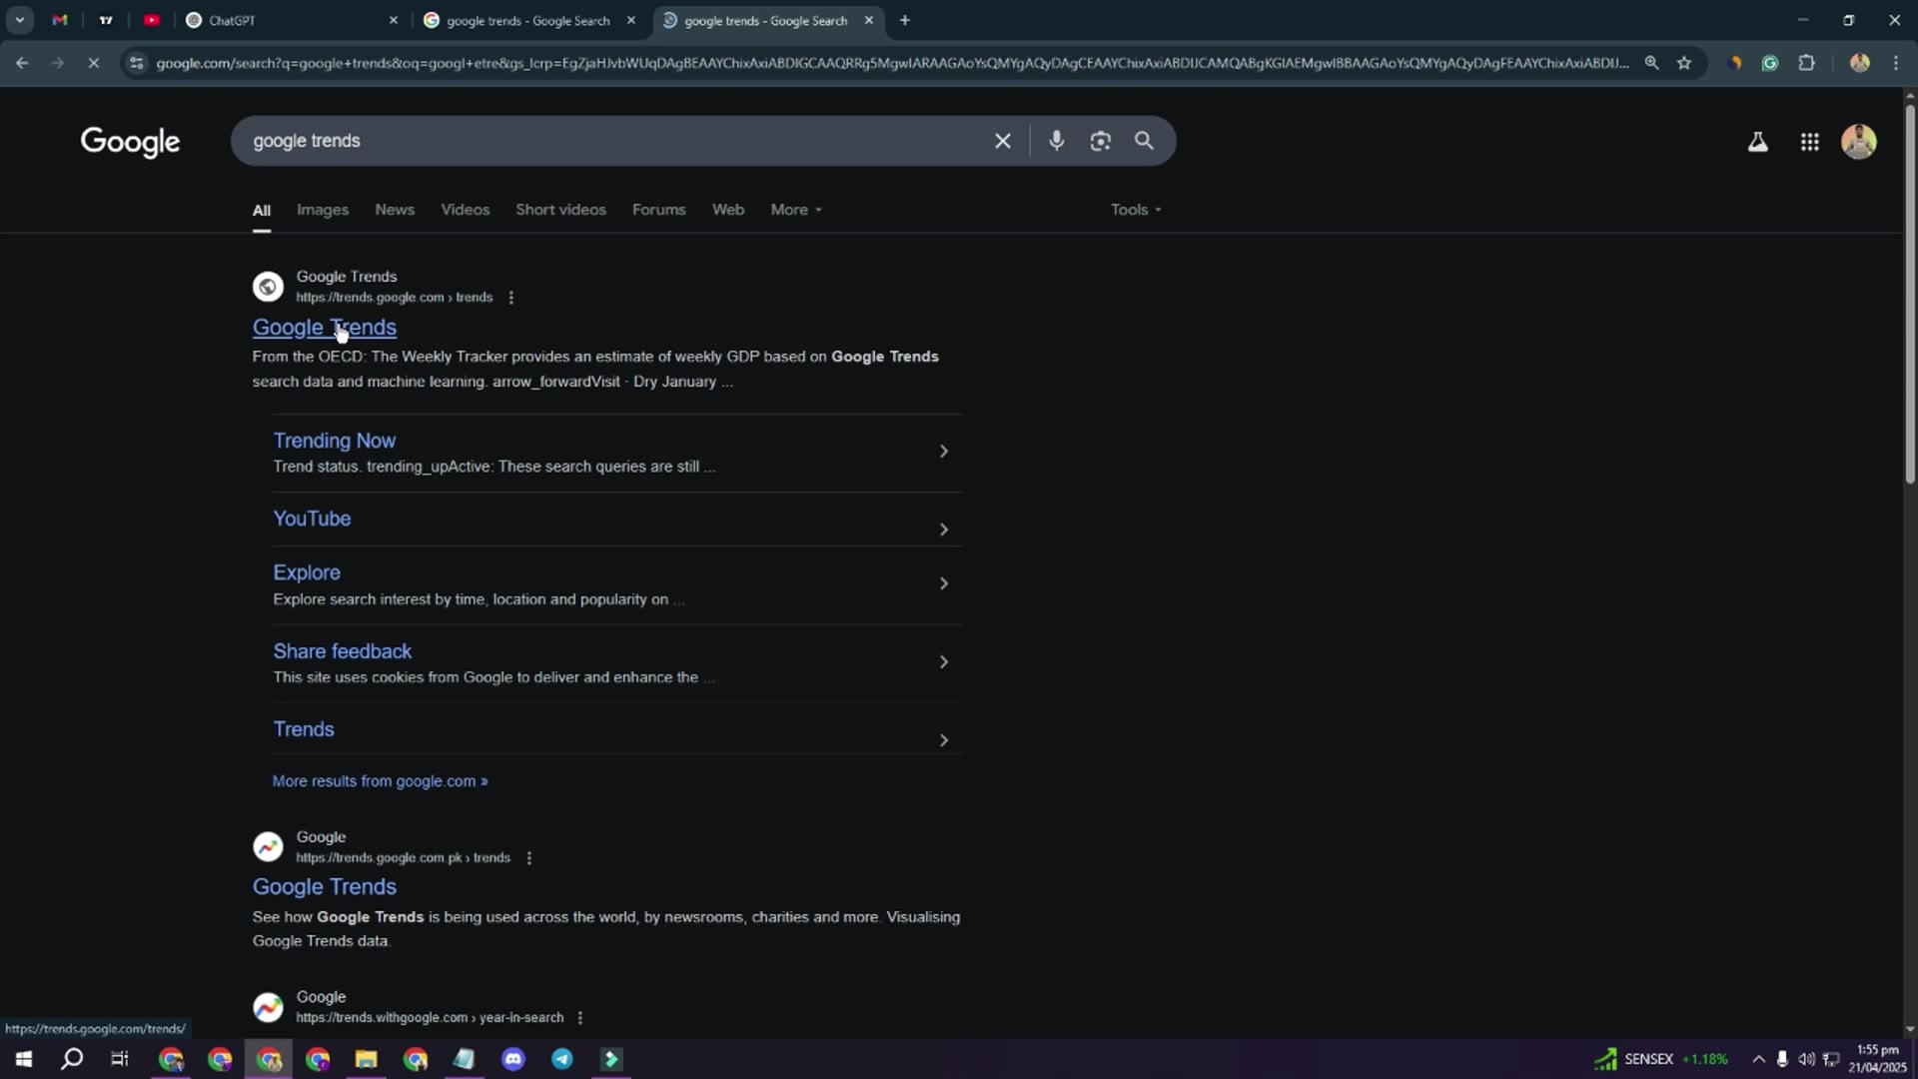
Task: Switch to pinned YouTube tab
Action: point(152,20)
